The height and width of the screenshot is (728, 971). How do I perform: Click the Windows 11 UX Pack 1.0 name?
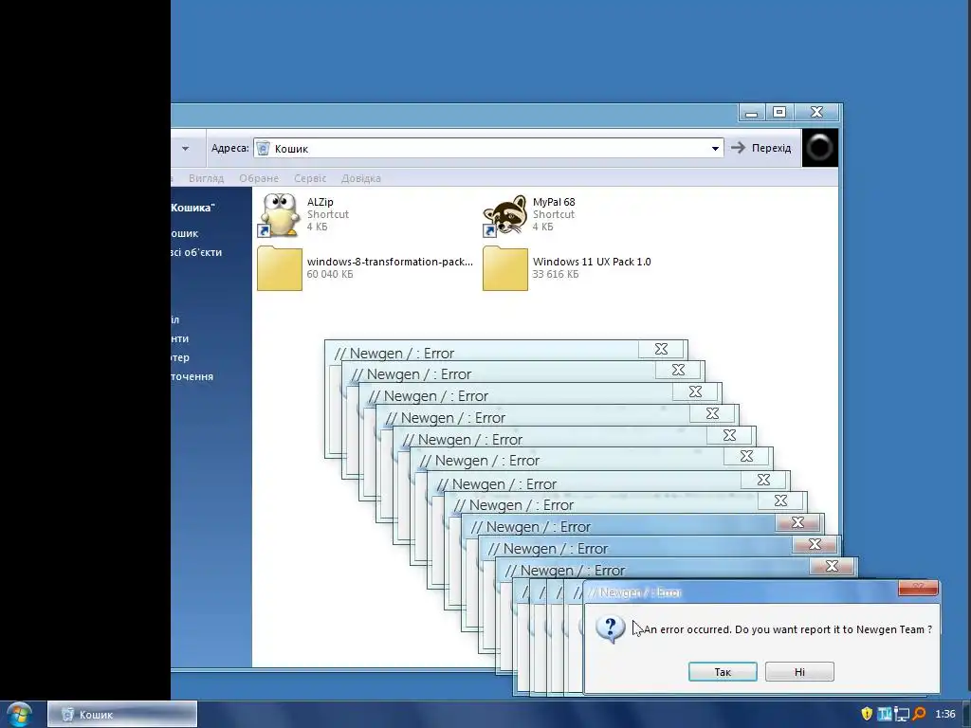pyautogui.click(x=592, y=262)
